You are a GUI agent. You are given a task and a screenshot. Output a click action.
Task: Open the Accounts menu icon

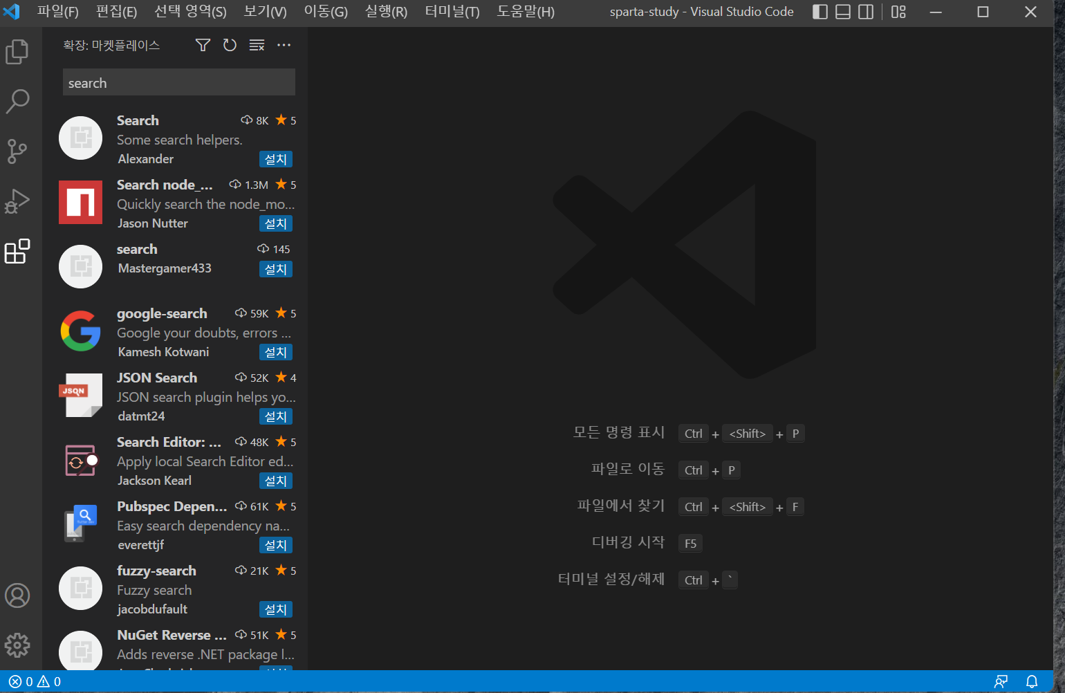[17, 595]
